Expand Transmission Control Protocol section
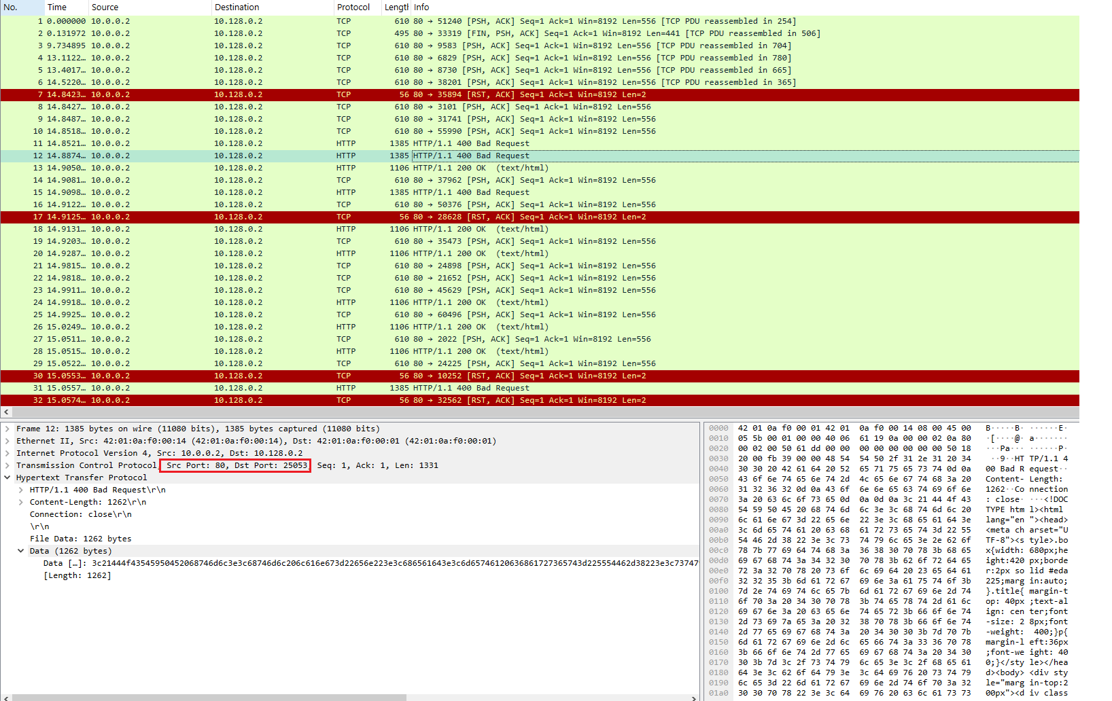This screenshot has width=1112, height=701. pos(8,465)
